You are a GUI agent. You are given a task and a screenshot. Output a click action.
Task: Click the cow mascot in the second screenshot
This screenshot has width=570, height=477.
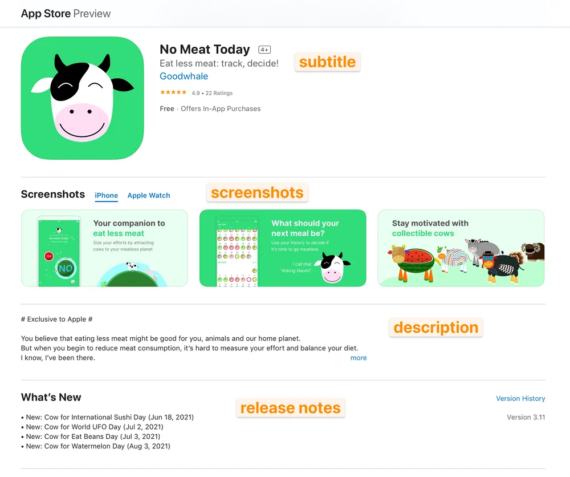(x=333, y=268)
